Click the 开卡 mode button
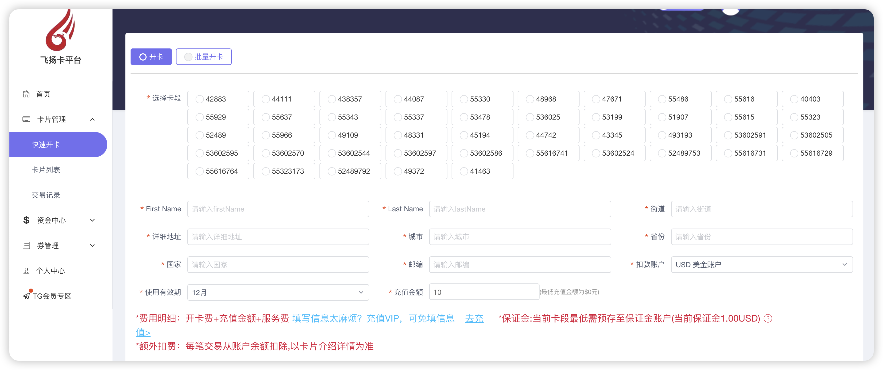 (151, 56)
